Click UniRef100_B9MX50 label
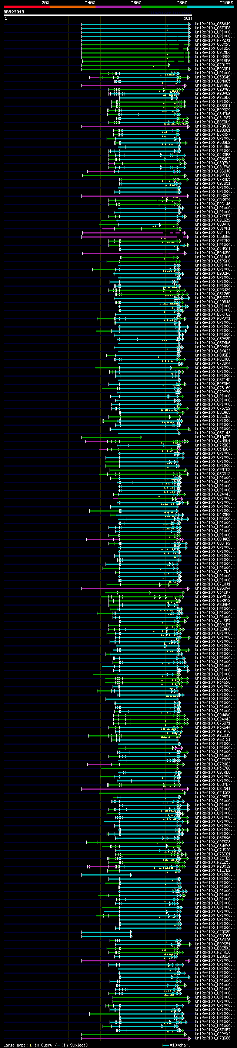This screenshot has width=237, height=1048. (213, 253)
